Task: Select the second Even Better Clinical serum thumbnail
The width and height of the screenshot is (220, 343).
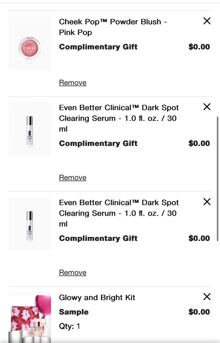Action: point(30,224)
